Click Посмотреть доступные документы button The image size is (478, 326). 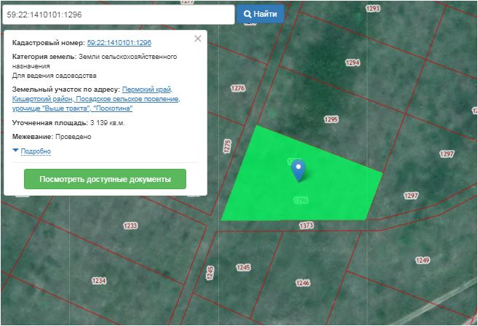click(105, 179)
